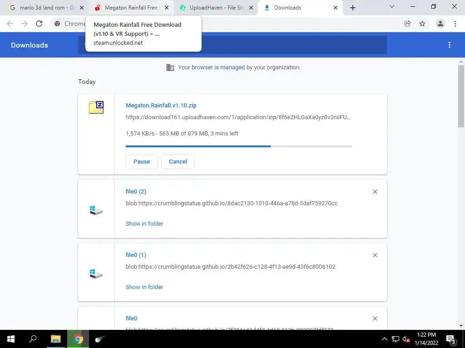Open the file0 (2) link
This screenshot has width=465, height=348.
click(x=136, y=192)
